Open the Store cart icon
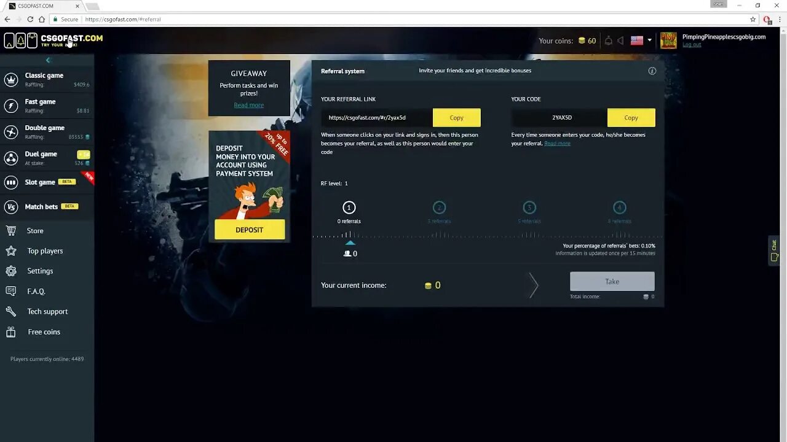 (x=11, y=231)
